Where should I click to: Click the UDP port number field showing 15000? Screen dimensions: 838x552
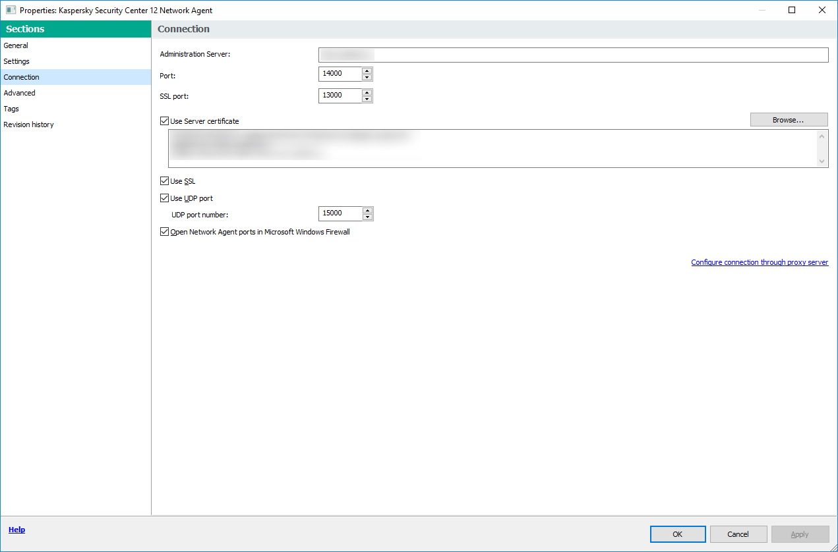point(340,213)
